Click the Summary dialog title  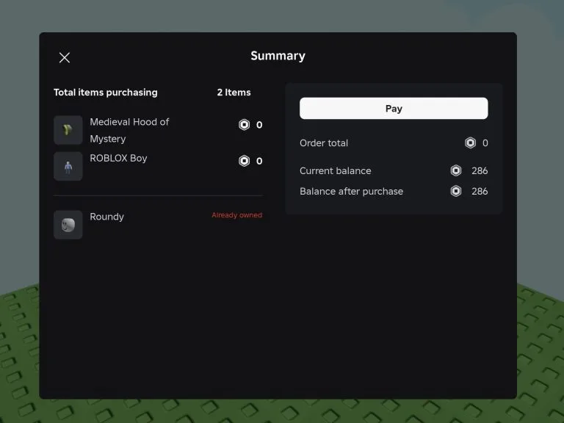pos(278,56)
